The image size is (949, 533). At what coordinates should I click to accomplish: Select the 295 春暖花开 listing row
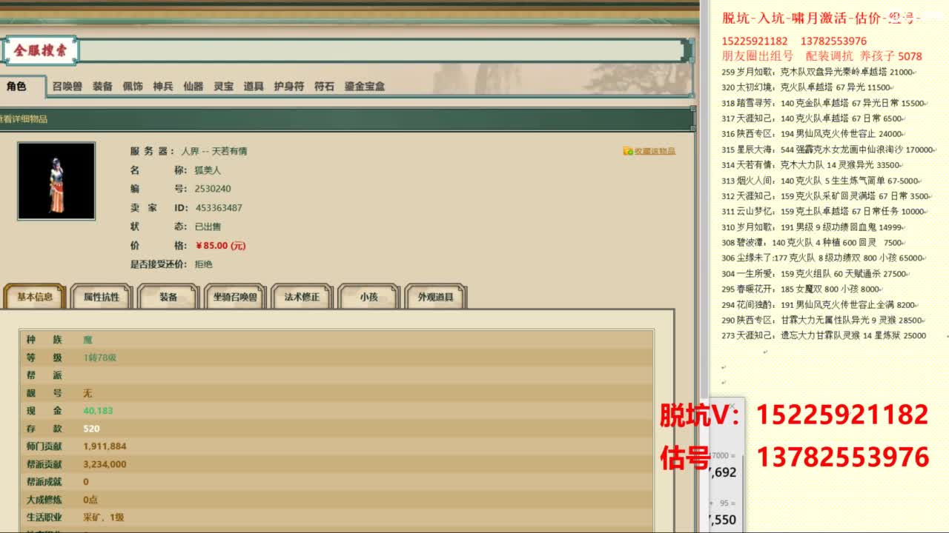[x=801, y=289]
